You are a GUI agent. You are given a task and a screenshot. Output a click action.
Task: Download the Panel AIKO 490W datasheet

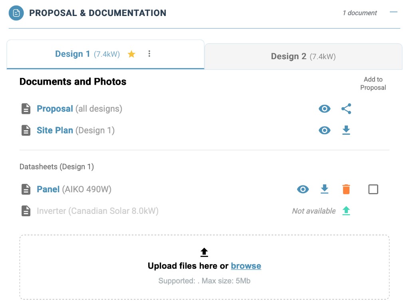(x=324, y=189)
